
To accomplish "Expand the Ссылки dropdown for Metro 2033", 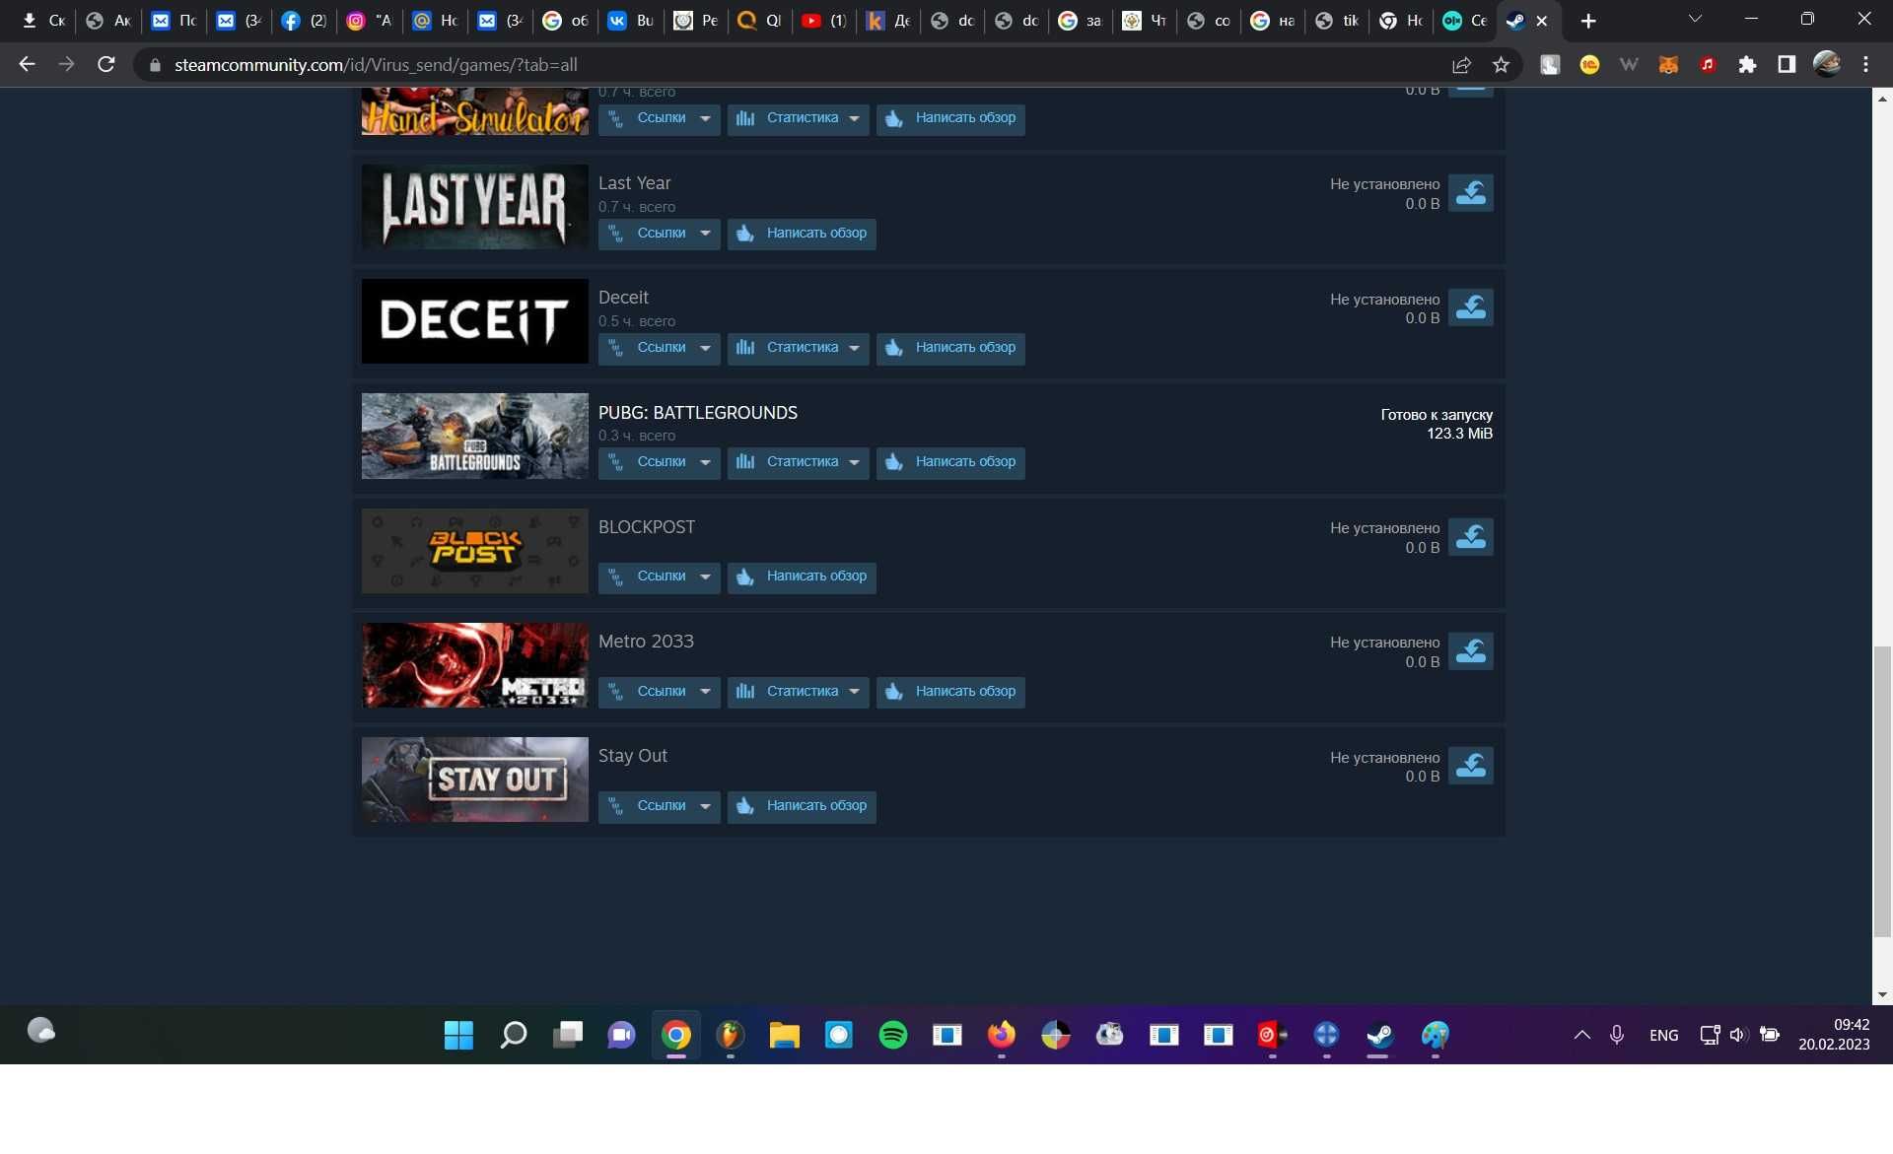I will click(659, 692).
